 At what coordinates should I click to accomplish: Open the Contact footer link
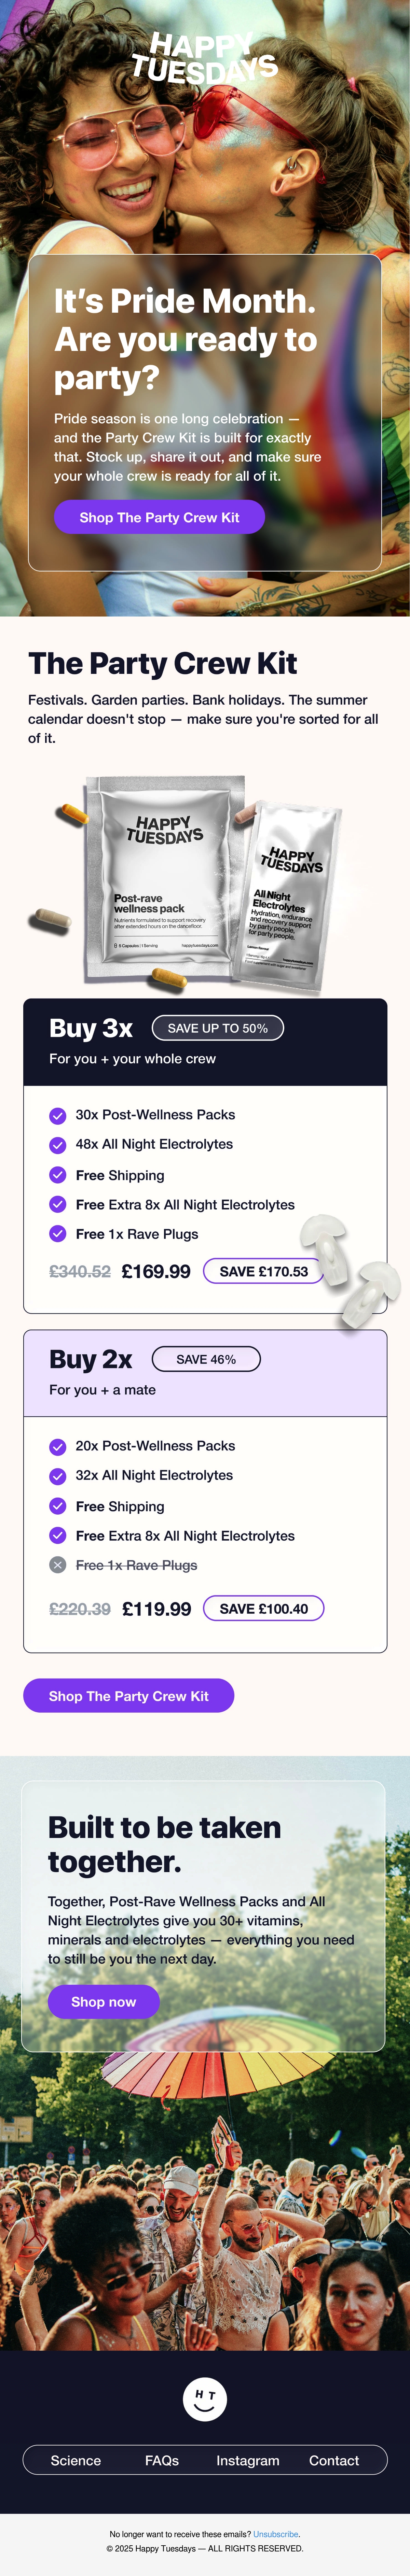pos(334,2460)
